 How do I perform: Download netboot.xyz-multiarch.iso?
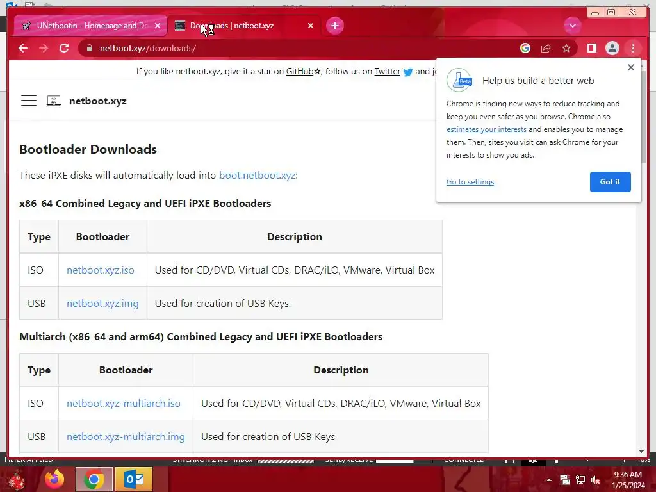coord(124,404)
